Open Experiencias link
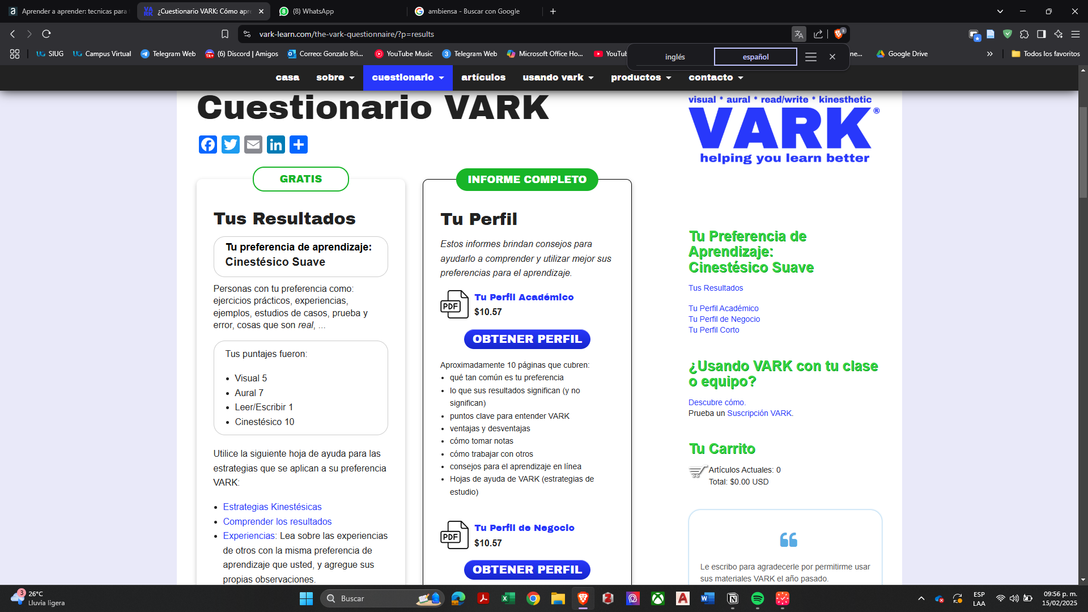The width and height of the screenshot is (1088, 612). [249, 535]
